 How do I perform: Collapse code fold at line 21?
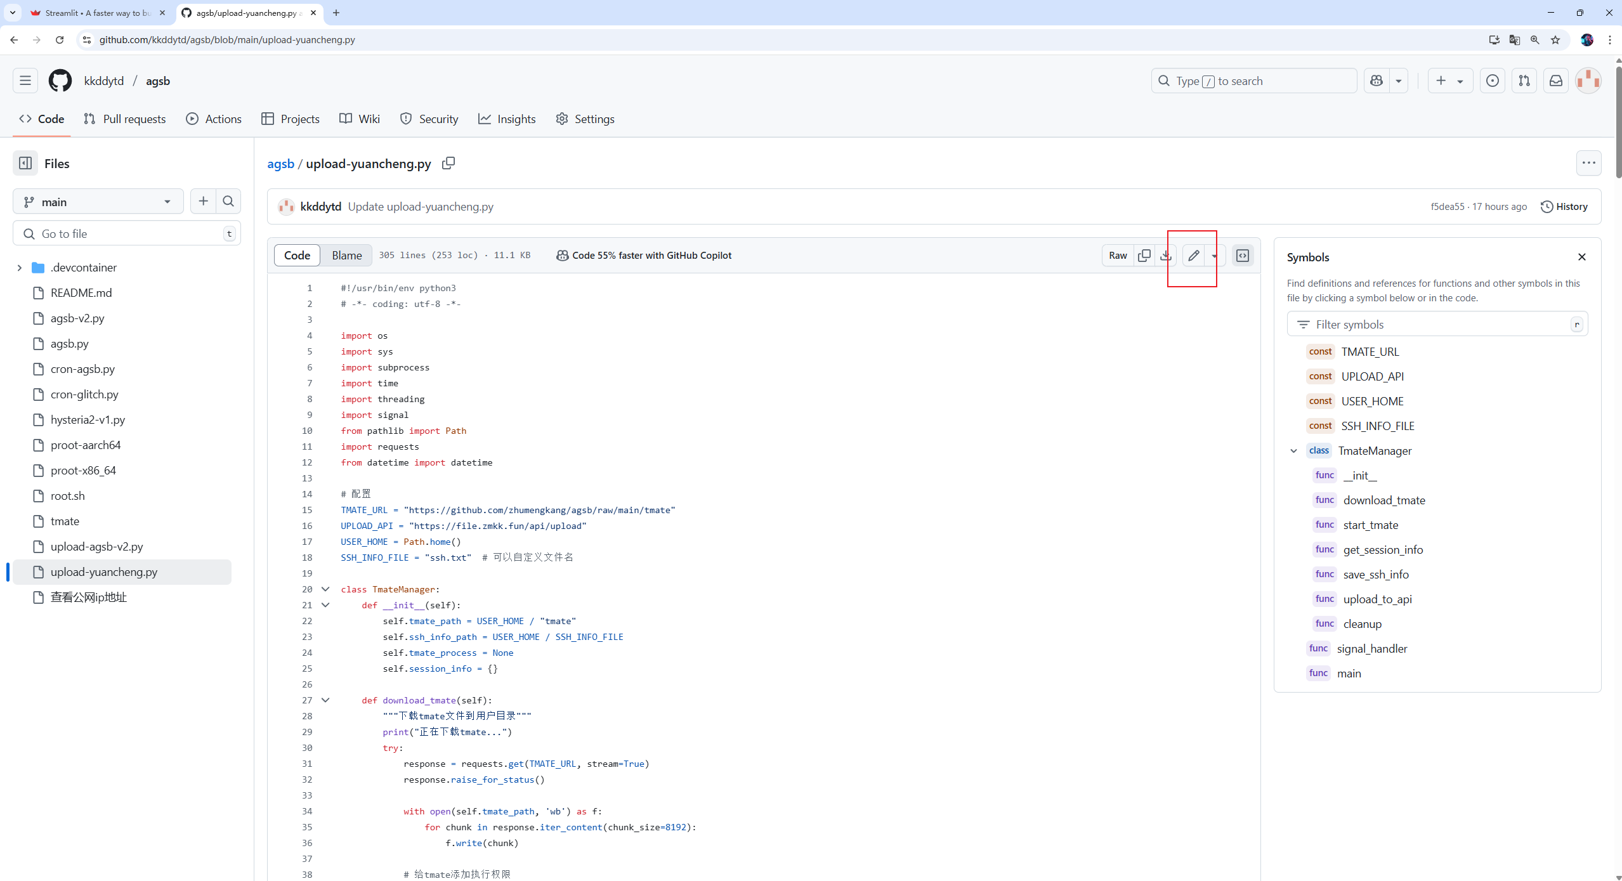325,605
